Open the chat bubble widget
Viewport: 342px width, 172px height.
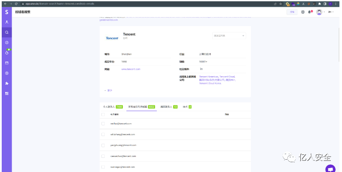click(x=330, y=169)
